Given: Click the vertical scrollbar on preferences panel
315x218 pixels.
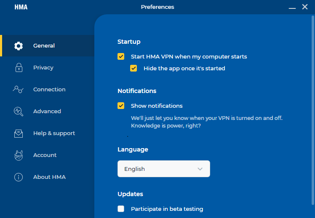Looking at the screenshot, I should coord(313,110).
